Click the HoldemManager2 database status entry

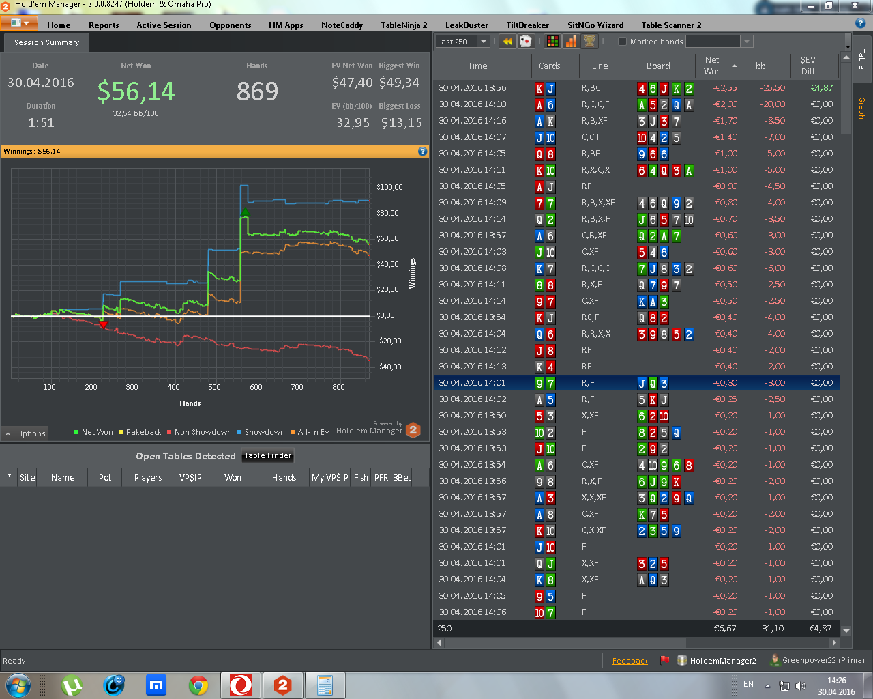click(x=717, y=660)
